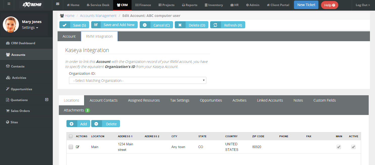Open the Organization ID dropdown

[x=138, y=80]
